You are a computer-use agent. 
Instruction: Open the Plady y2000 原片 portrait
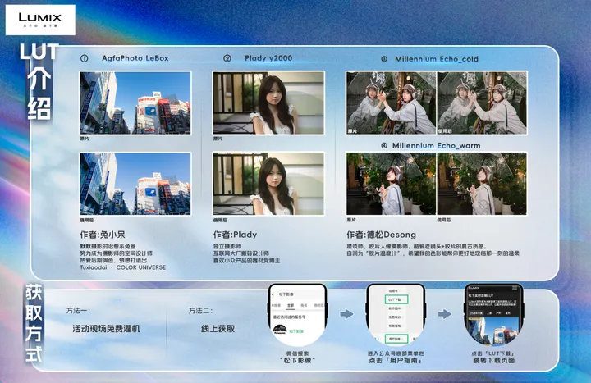[x=268, y=103]
